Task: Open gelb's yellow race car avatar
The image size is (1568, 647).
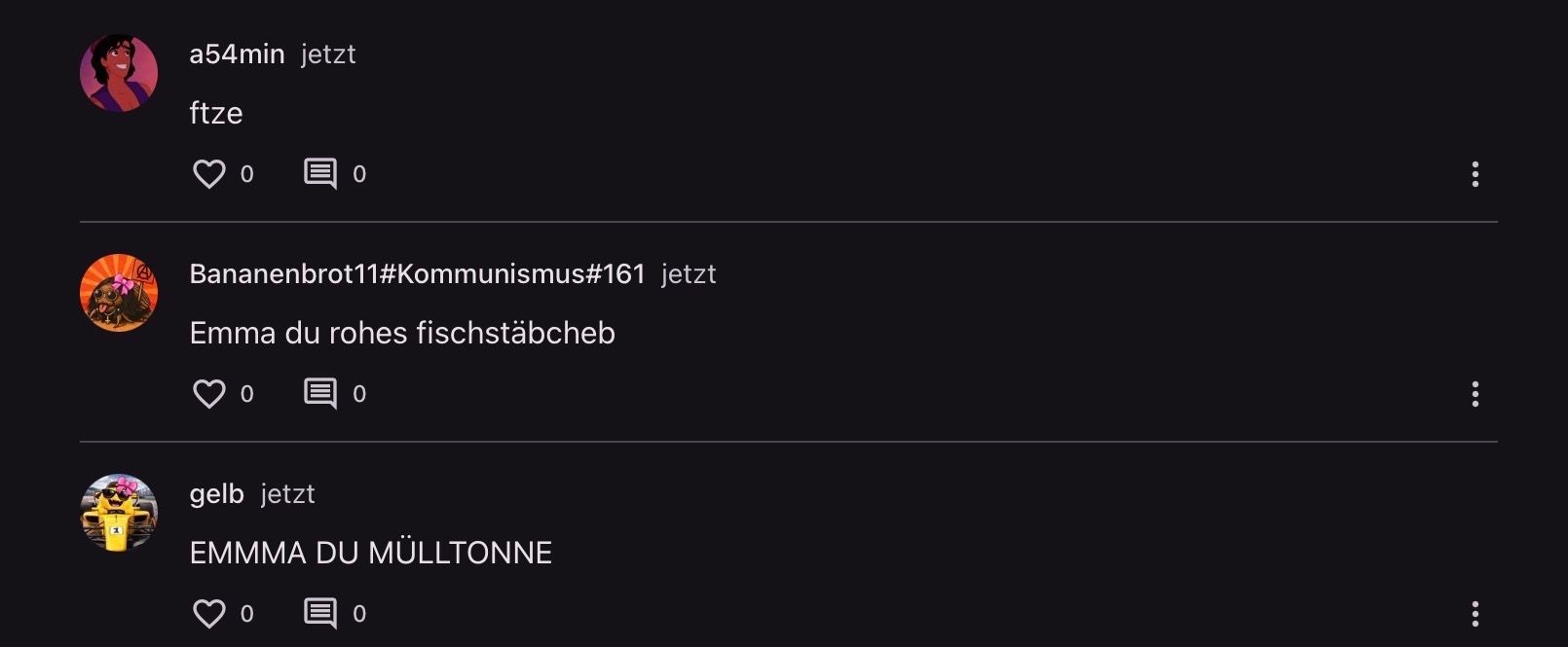Action: click(119, 513)
